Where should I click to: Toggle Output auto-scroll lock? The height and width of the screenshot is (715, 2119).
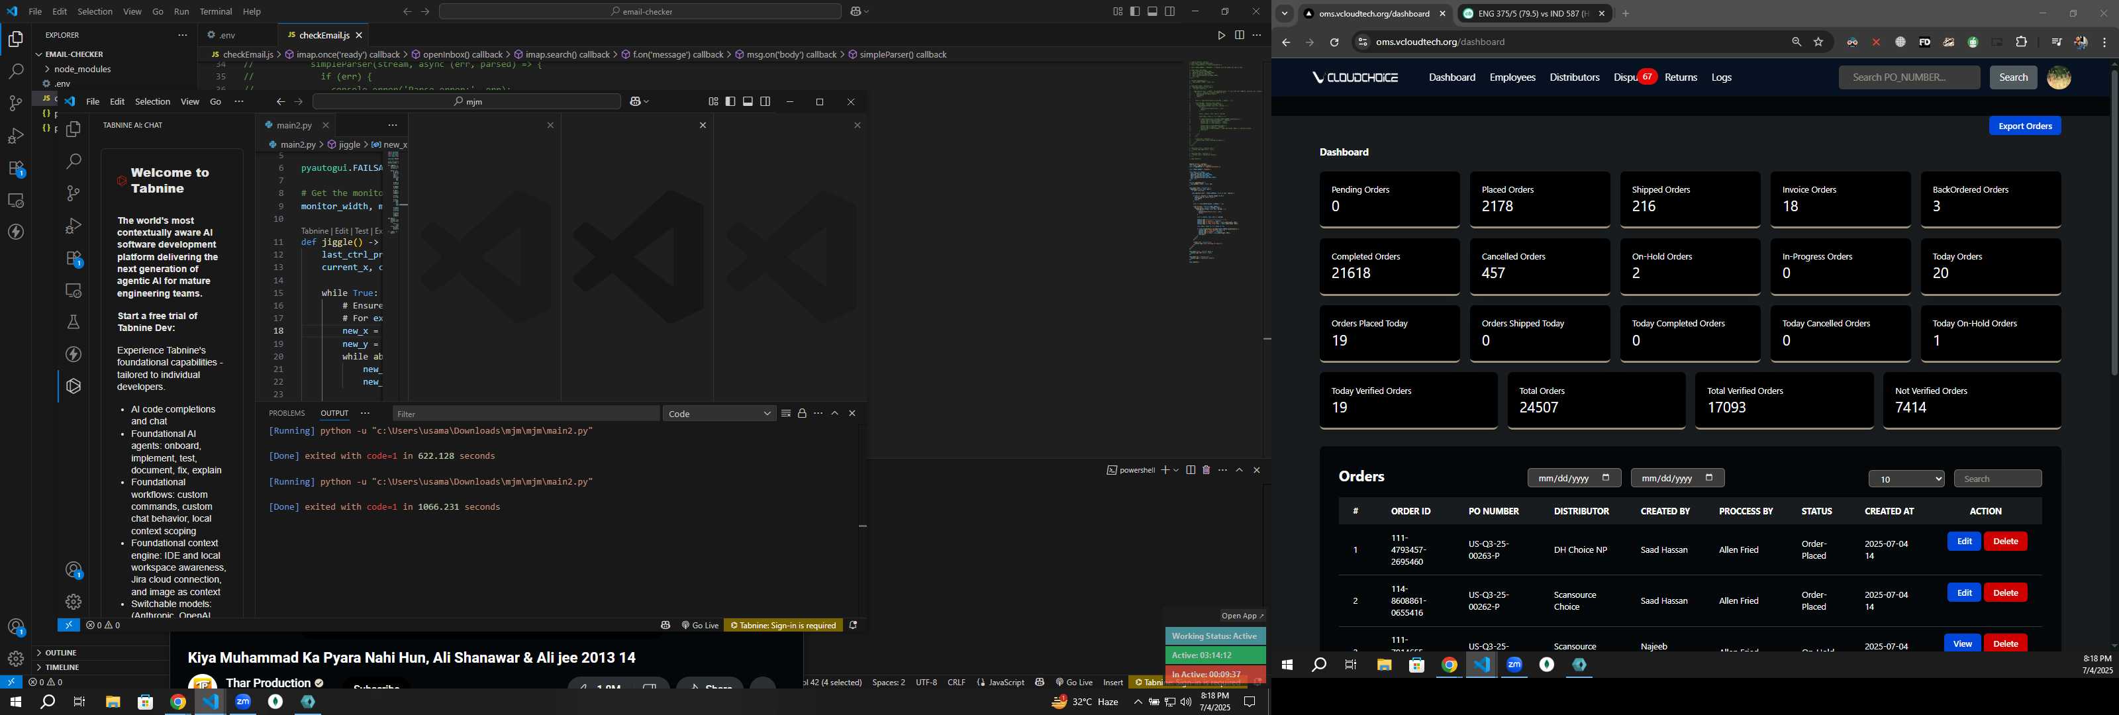[802, 414]
